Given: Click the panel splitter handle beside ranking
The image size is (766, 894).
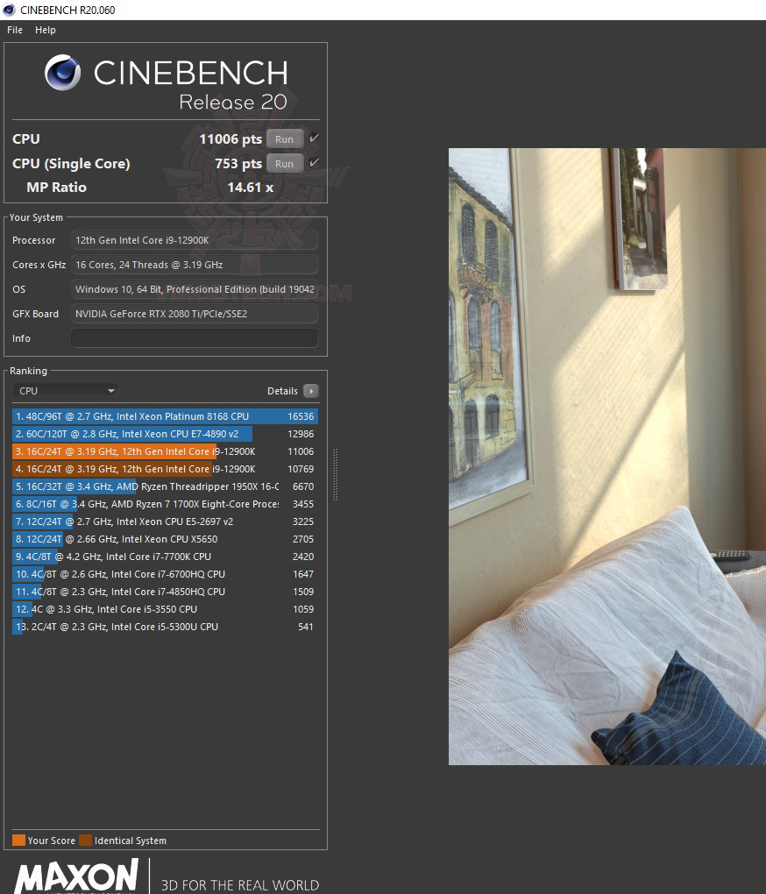Looking at the screenshot, I should point(335,474).
